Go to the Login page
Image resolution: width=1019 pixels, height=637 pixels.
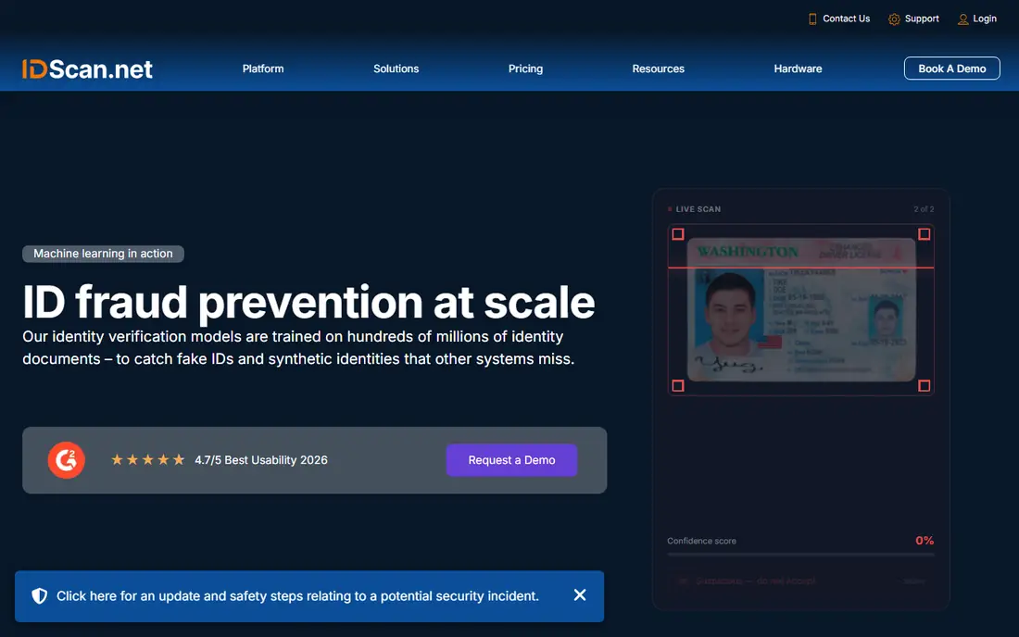tap(985, 19)
